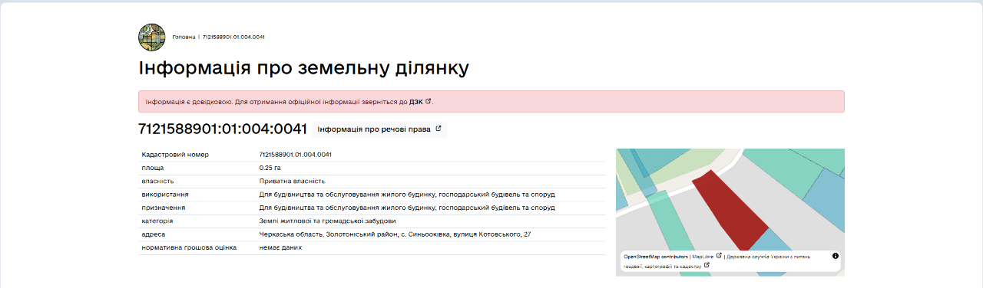Screen dimensions: 983x288
Task: Click the Кадастровий номер value cell
Action: coord(296,155)
